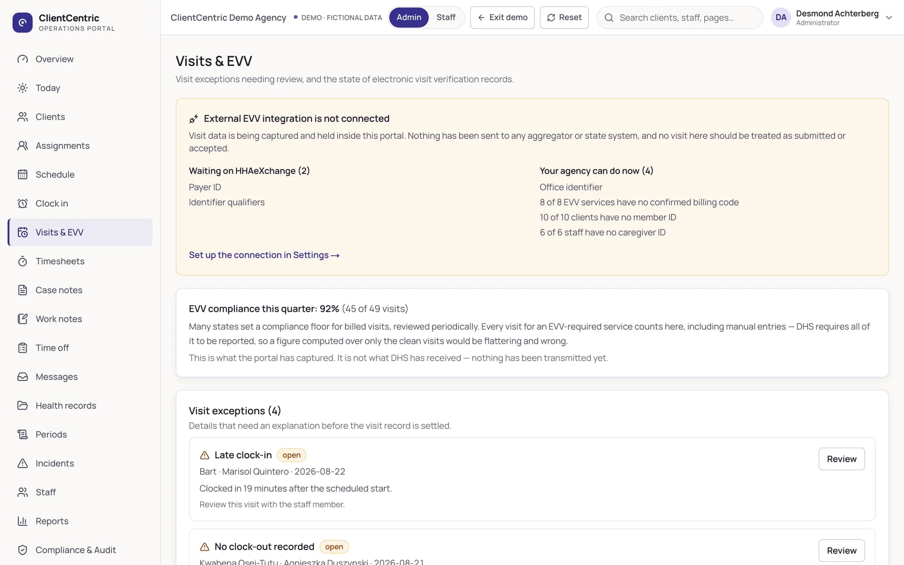This screenshot has width=904, height=565.
Task: Open the Clients section
Action: pos(80,117)
